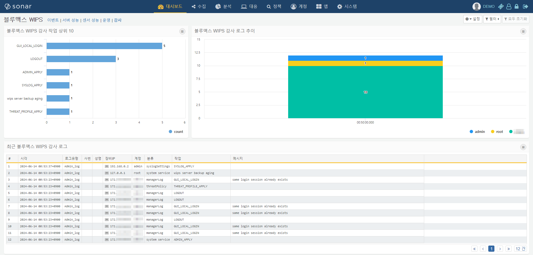Open menu of 최근 감사 로그 panel
Image resolution: width=533 pixels, height=255 pixels.
click(x=523, y=147)
